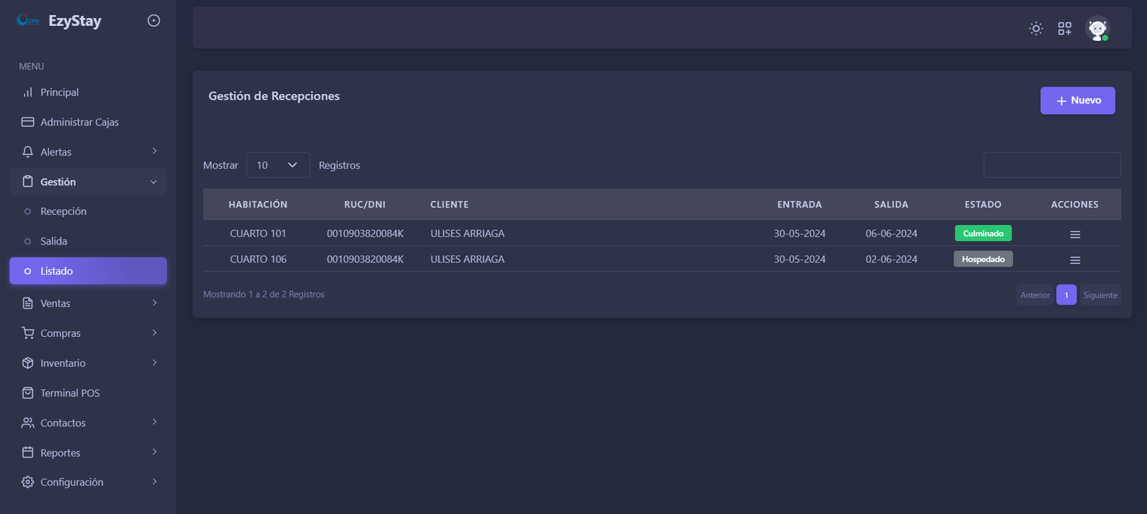The width and height of the screenshot is (1147, 514).
Task: Open the user avatar profile menu
Action: click(x=1097, y=29)
